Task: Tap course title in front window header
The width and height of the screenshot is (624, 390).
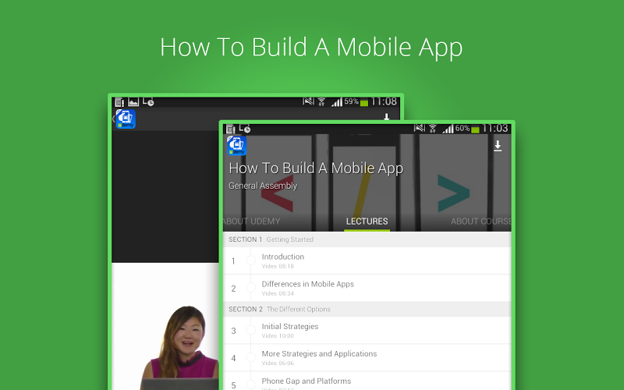Action: click(x=316, y=168)
